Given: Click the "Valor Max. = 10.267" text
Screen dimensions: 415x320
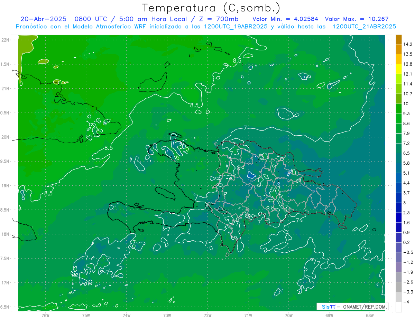Looking at the screenshot, I should [x=358, y=19].
